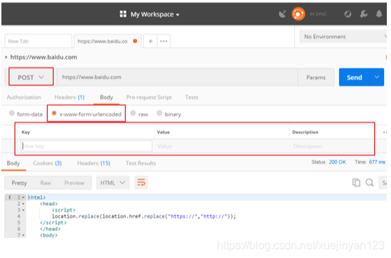Select the x-www-form-urlencoded radio button
Viewport: 391px width, 258px height.
point(54,113)
